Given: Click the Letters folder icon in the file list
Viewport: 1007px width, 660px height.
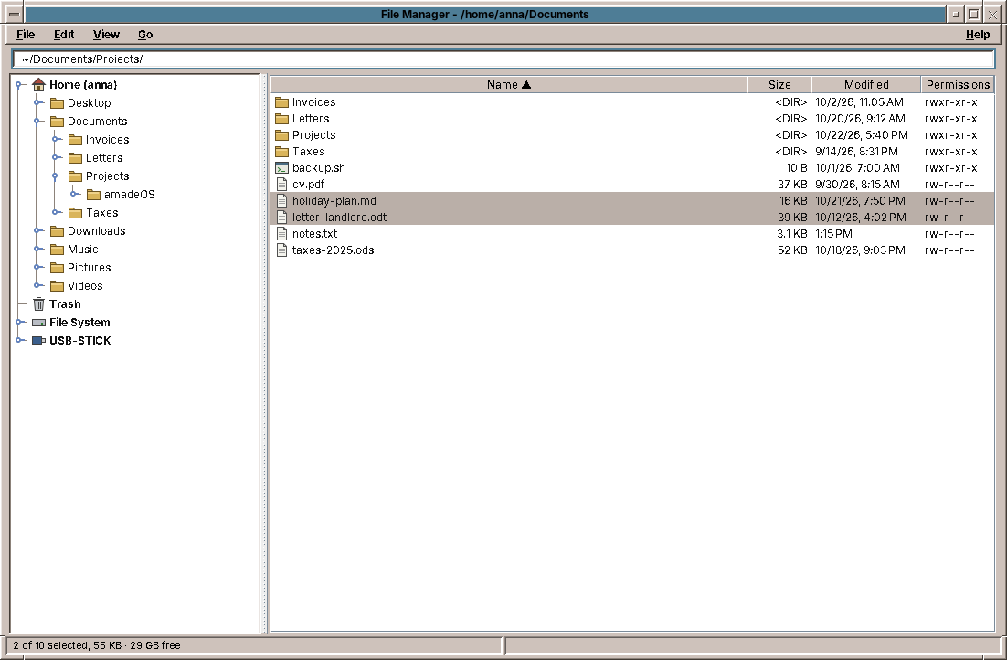Looking at the screenshot, I should coord(281,119).
